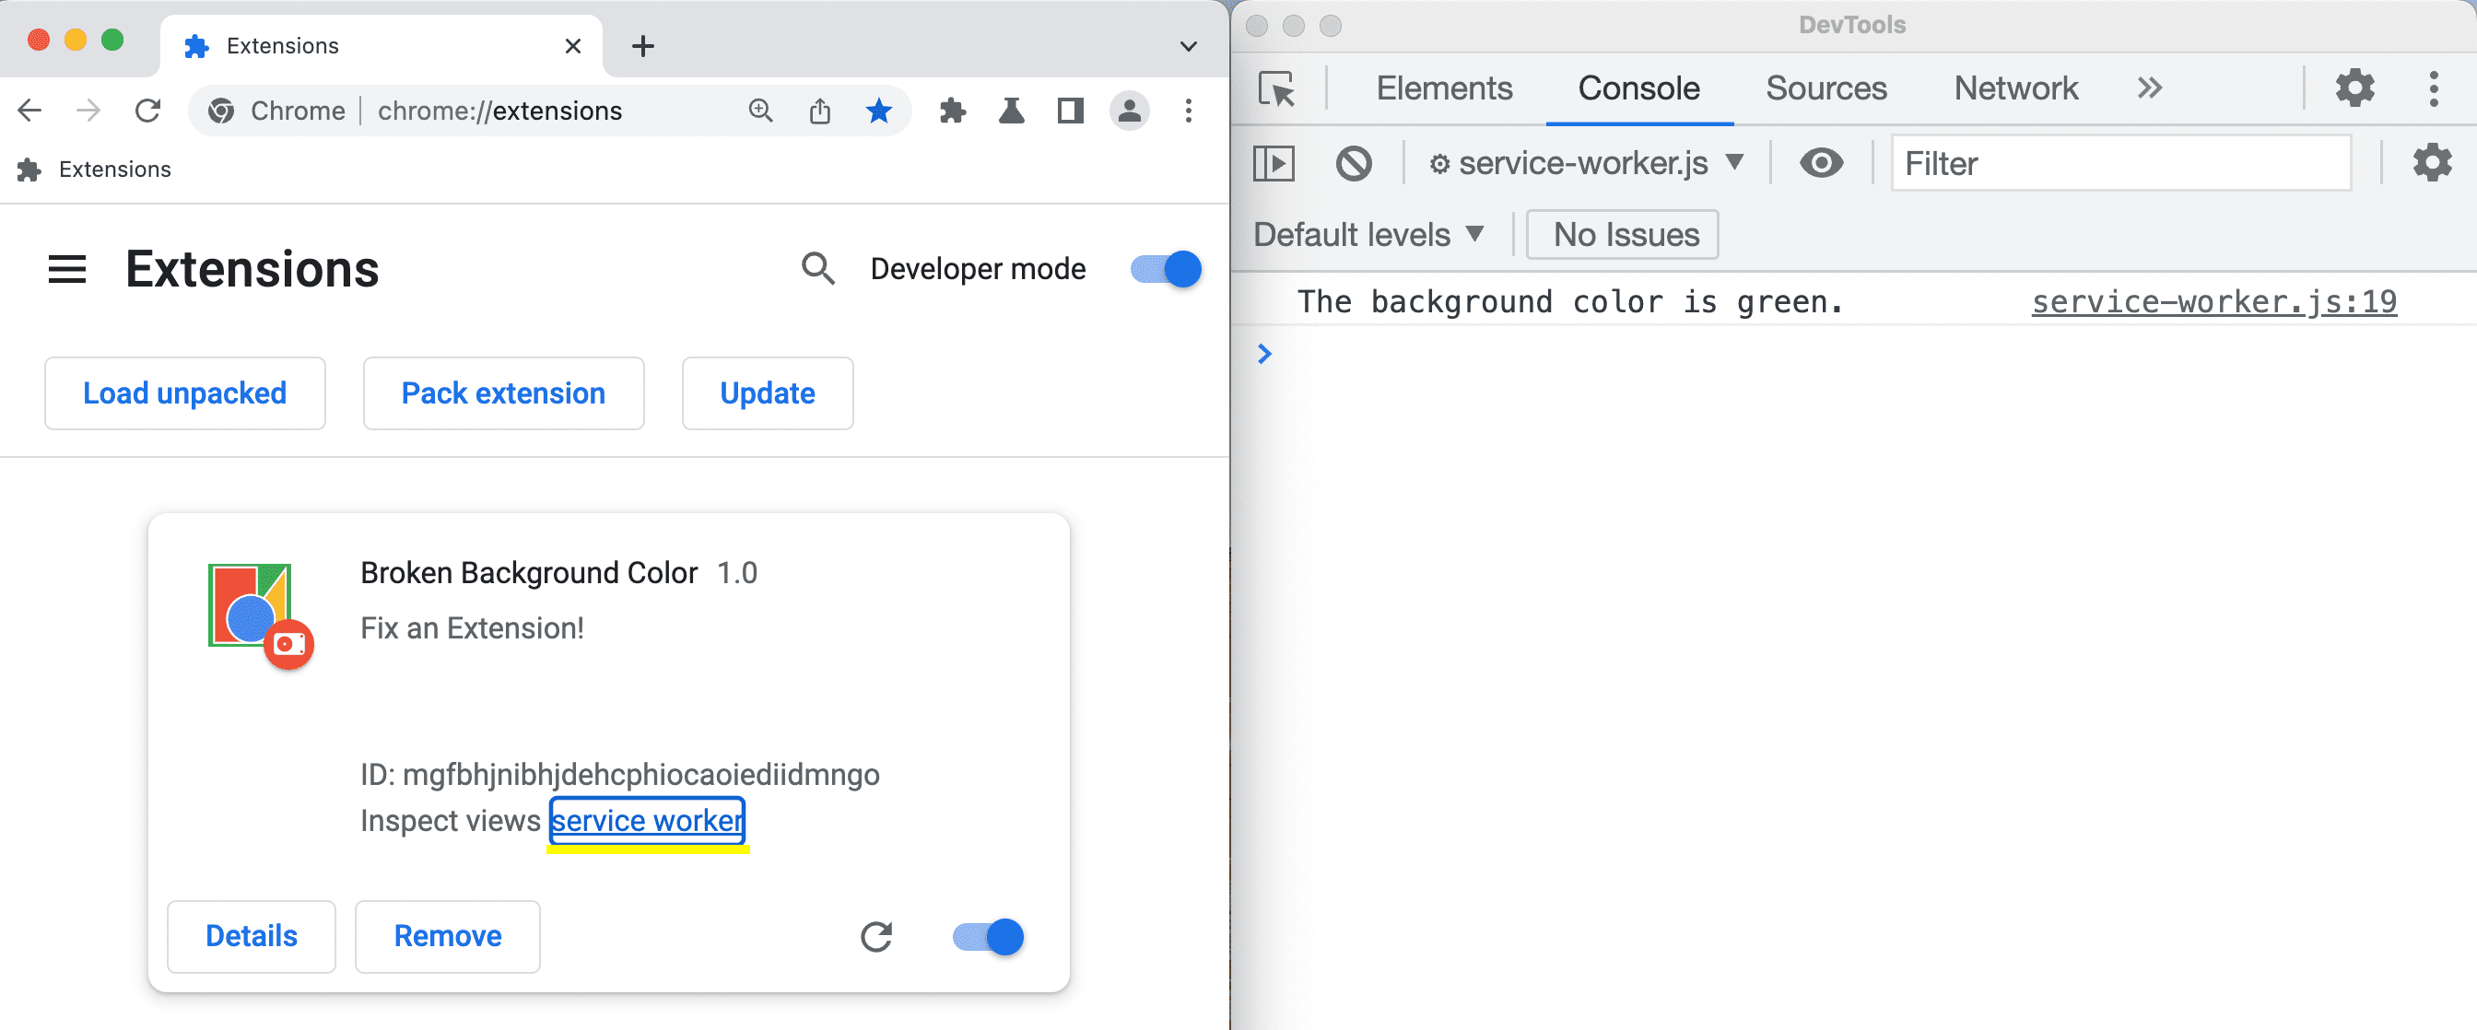
Task: Toggle the Broken Background Color extension enable switch
Action: pyautogui.click(x=987, y=935)
